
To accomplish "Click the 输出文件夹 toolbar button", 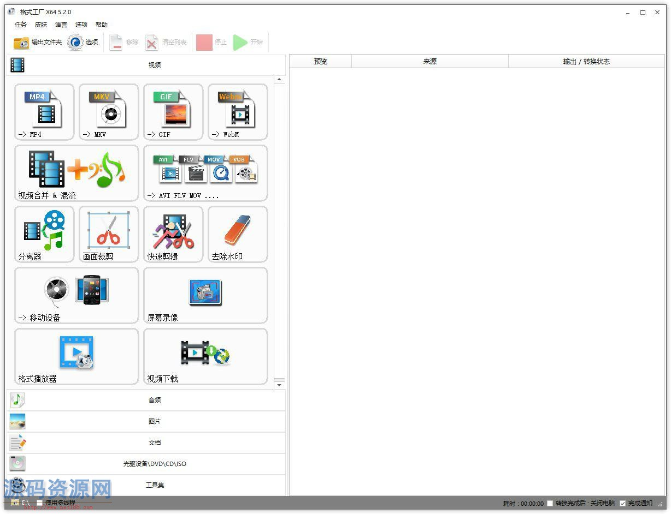I will click(x=38, y=42).
